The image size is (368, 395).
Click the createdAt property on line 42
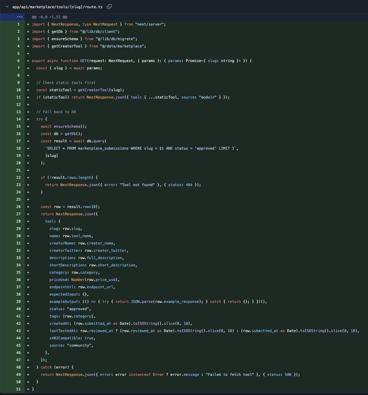[59, 324]
